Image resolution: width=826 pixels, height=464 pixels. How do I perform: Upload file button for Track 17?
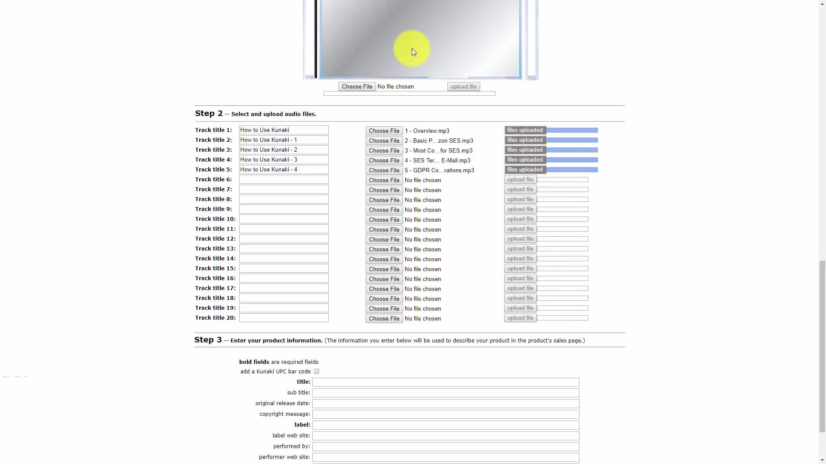coord(521,288)
